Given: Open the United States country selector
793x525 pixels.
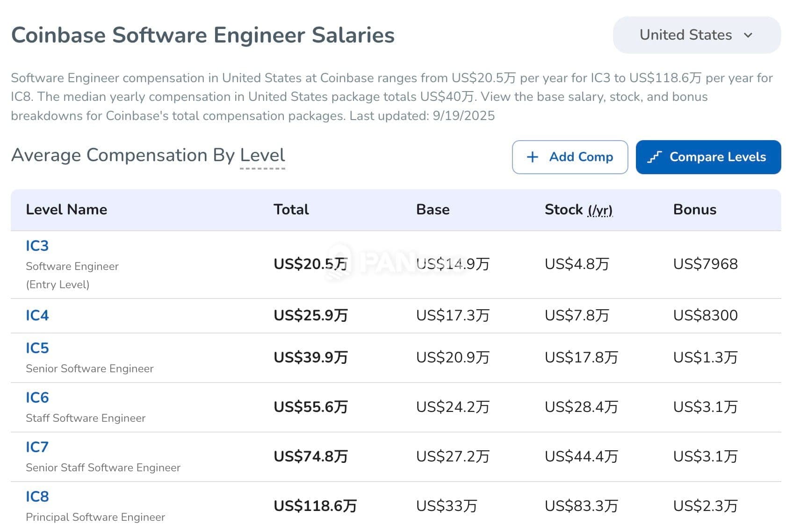Looking at the screenshot, I should (x=696, y=35).
